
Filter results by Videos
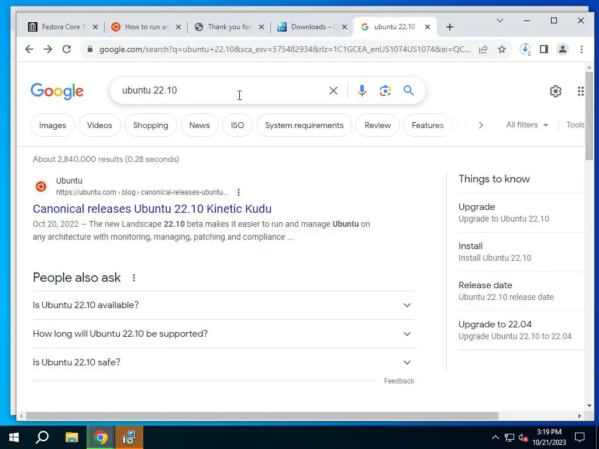99,125
